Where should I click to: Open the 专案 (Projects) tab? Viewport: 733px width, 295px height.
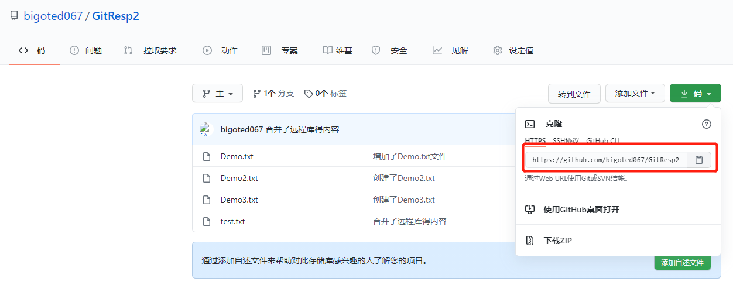(280, 50)
